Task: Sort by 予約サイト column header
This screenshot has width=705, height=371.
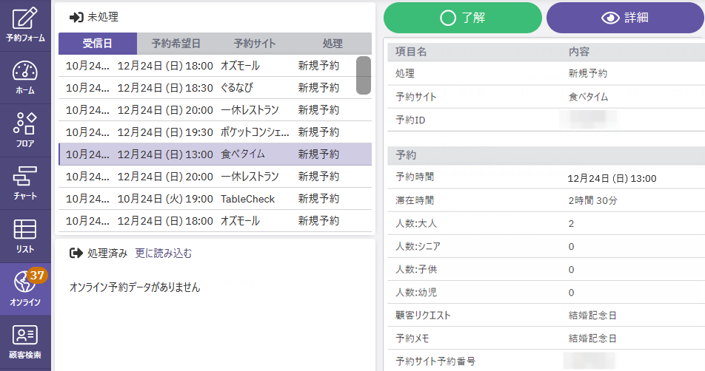Action: click(254, 44)
